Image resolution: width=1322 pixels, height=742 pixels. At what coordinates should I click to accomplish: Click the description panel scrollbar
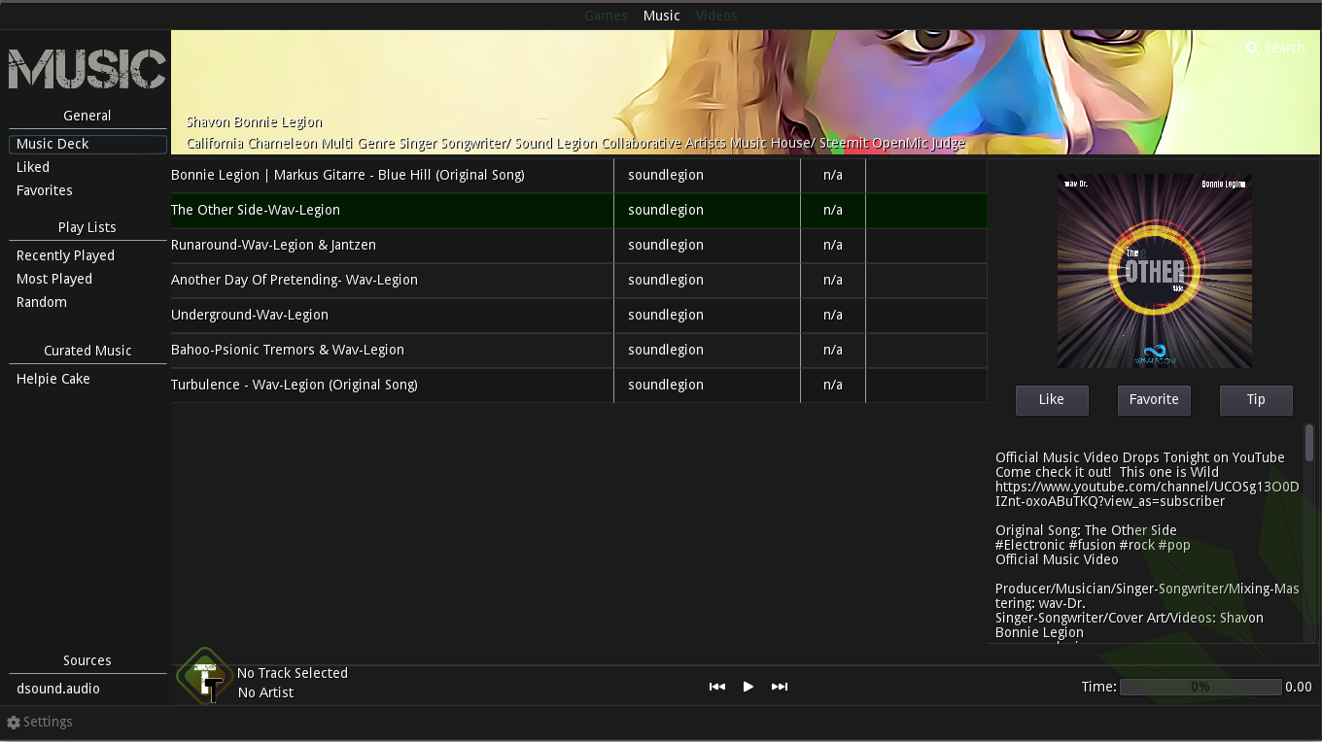(1309, 443)
